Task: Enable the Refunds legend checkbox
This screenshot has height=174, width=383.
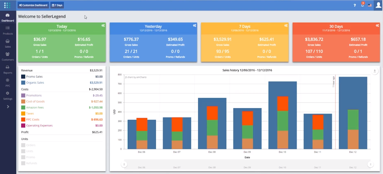Action: point(23,163)
